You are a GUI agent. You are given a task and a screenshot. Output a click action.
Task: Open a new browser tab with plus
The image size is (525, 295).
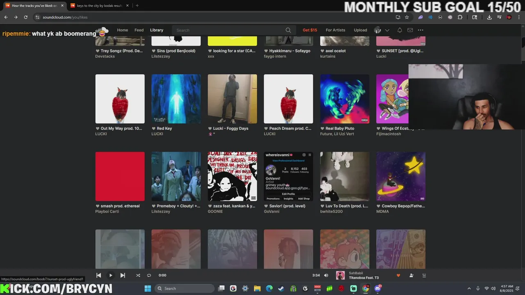click(137, 6)
